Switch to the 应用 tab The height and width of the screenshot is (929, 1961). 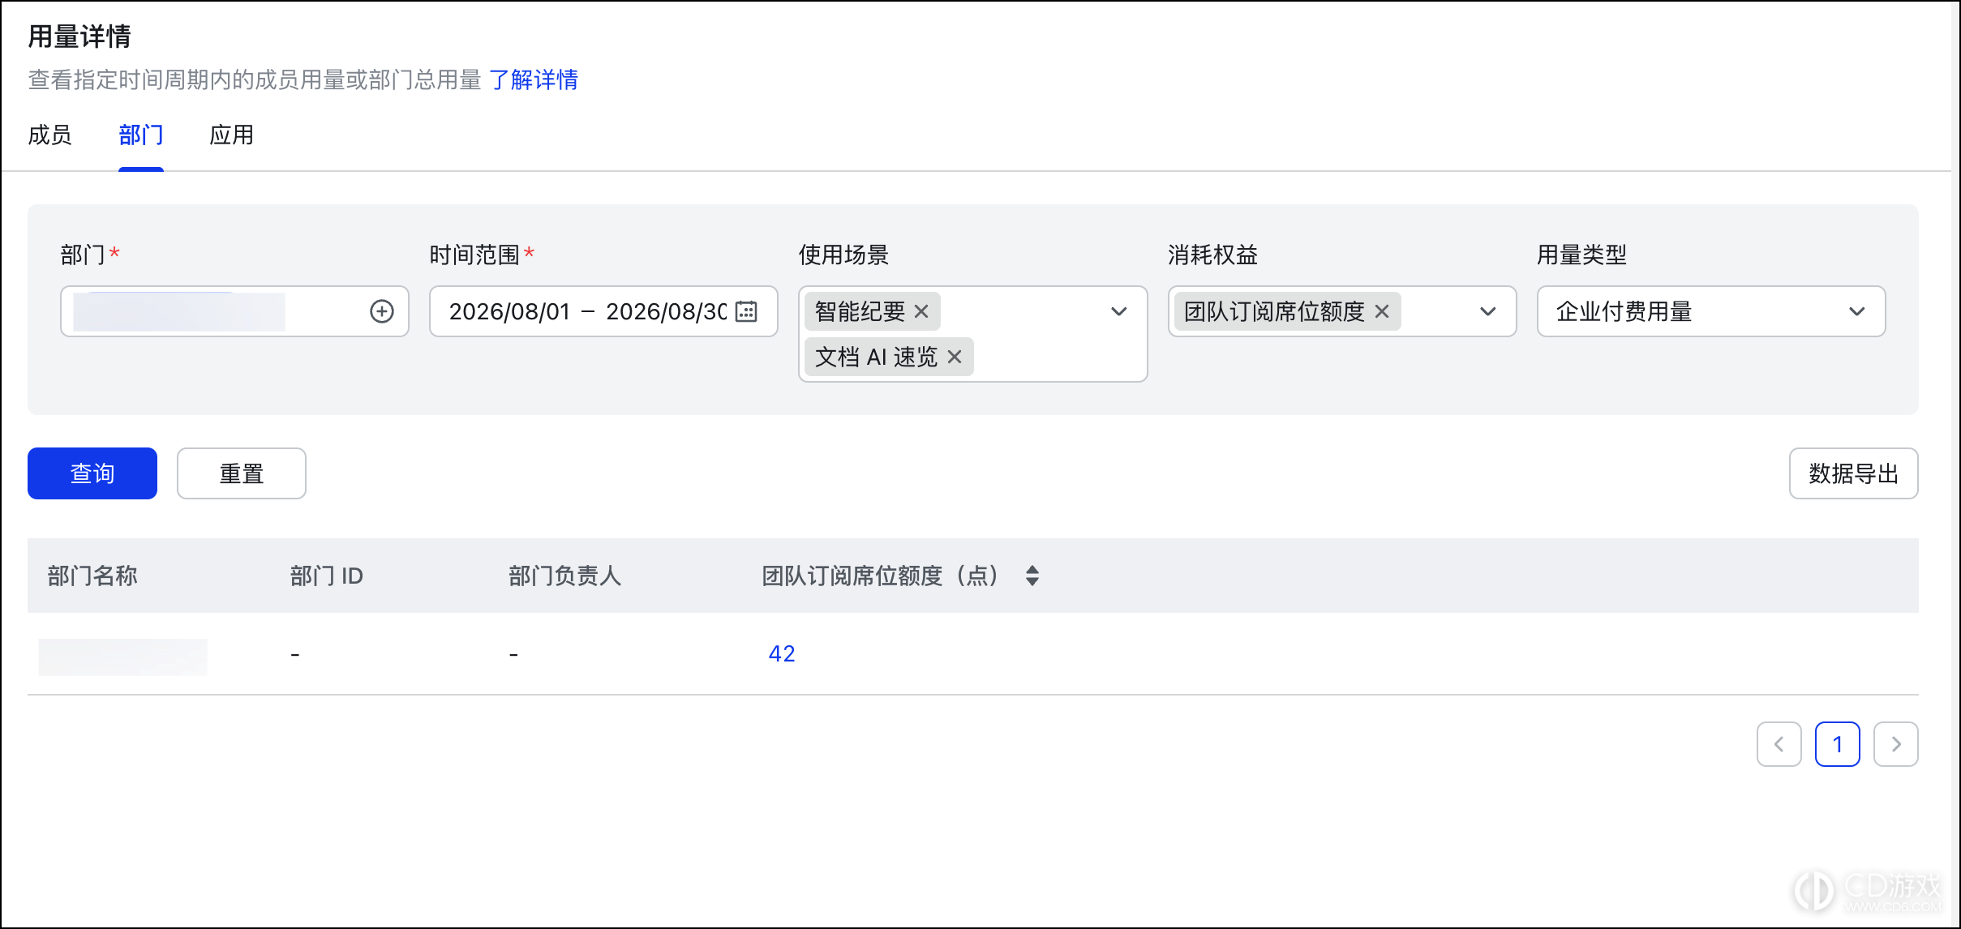pos(232,135)
